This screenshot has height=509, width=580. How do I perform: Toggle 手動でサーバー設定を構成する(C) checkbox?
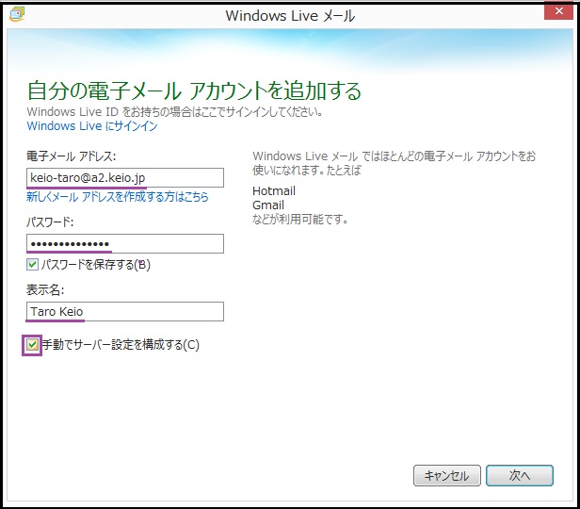[x=33, y=345]
